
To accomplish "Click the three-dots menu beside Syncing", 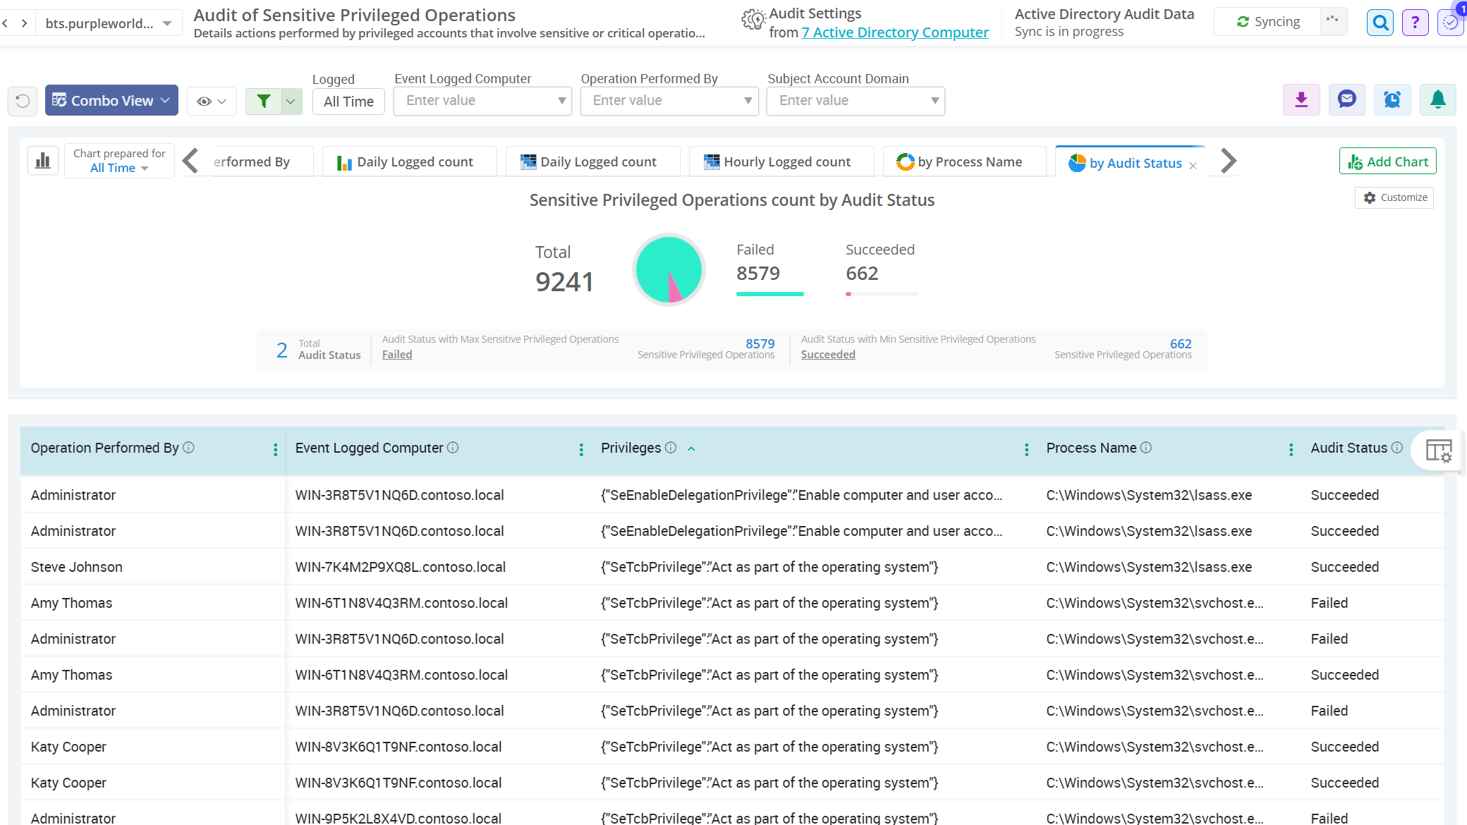I will tap(1332, 20).
